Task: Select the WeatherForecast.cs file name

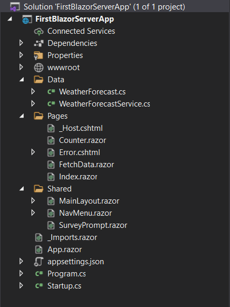Action: 92,92
